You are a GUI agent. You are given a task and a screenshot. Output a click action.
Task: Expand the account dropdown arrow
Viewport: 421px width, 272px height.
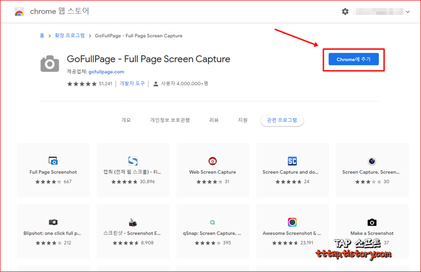tap(407, 12)
